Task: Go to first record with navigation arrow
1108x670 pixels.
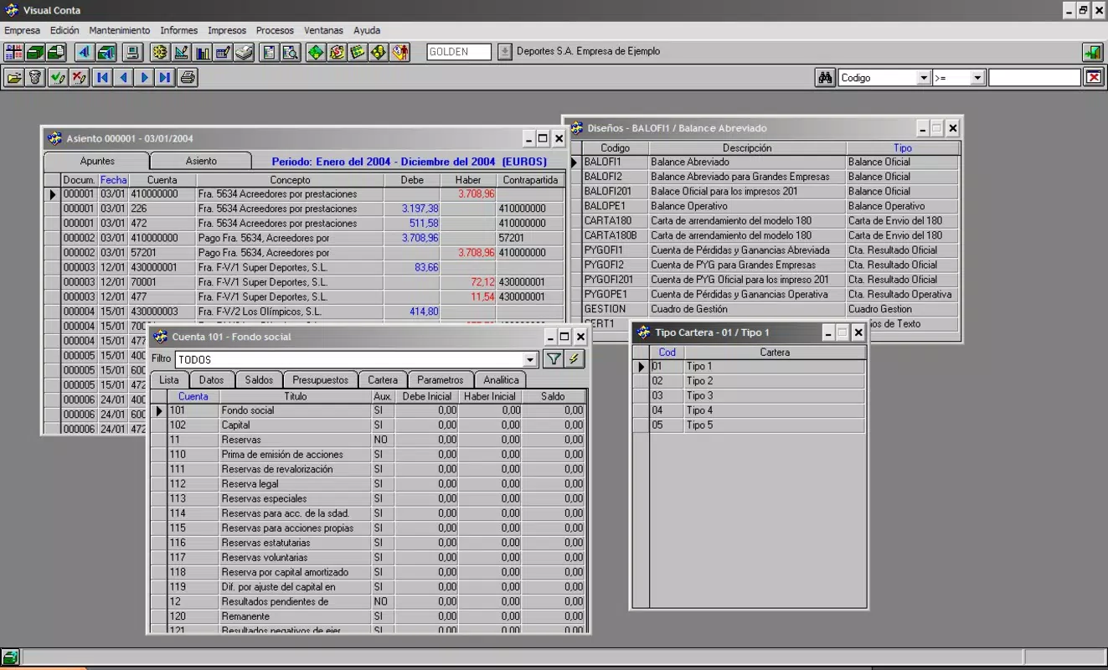Action: 102,78
